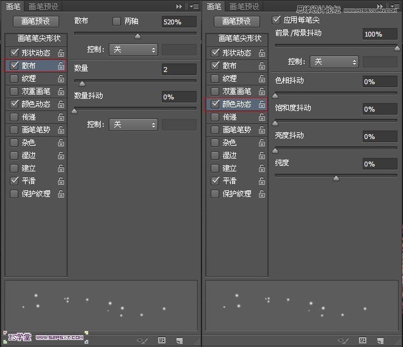Switch to 画笔 tab in left panel
The height and width of the screenshot is (347, 403).
(x=13, y=7)
